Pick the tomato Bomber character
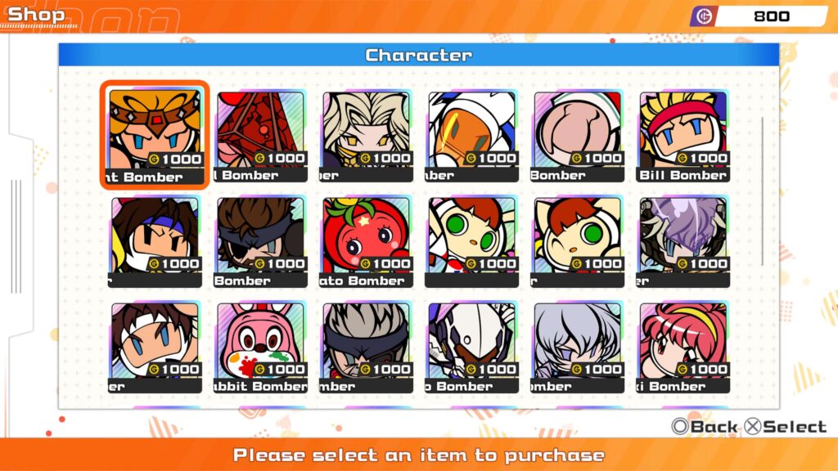The width and height of the screenshot is (838, 471). 366,242
